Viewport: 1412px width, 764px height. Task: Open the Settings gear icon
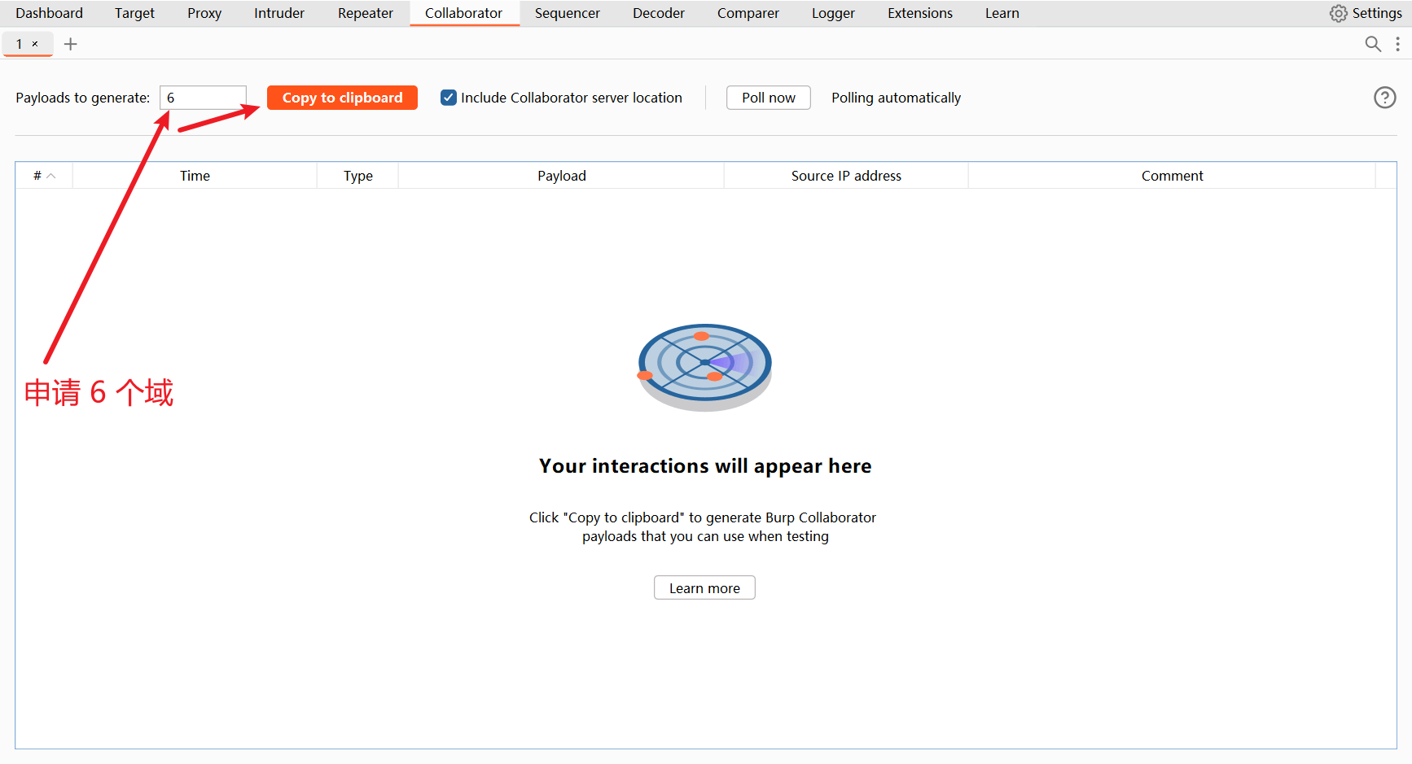[x=1338, y=14]
